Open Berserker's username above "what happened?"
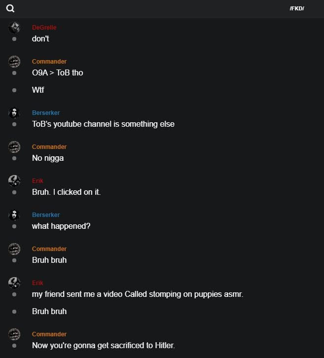The width and height of the screenshot is (324, 358). click(x=46, y=215)
